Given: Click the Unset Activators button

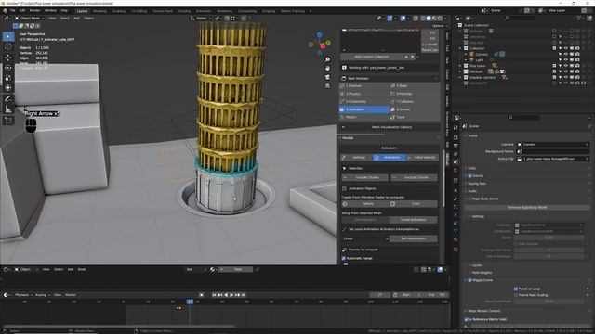Looking at the screenshot, I should (x=413, y=220).
